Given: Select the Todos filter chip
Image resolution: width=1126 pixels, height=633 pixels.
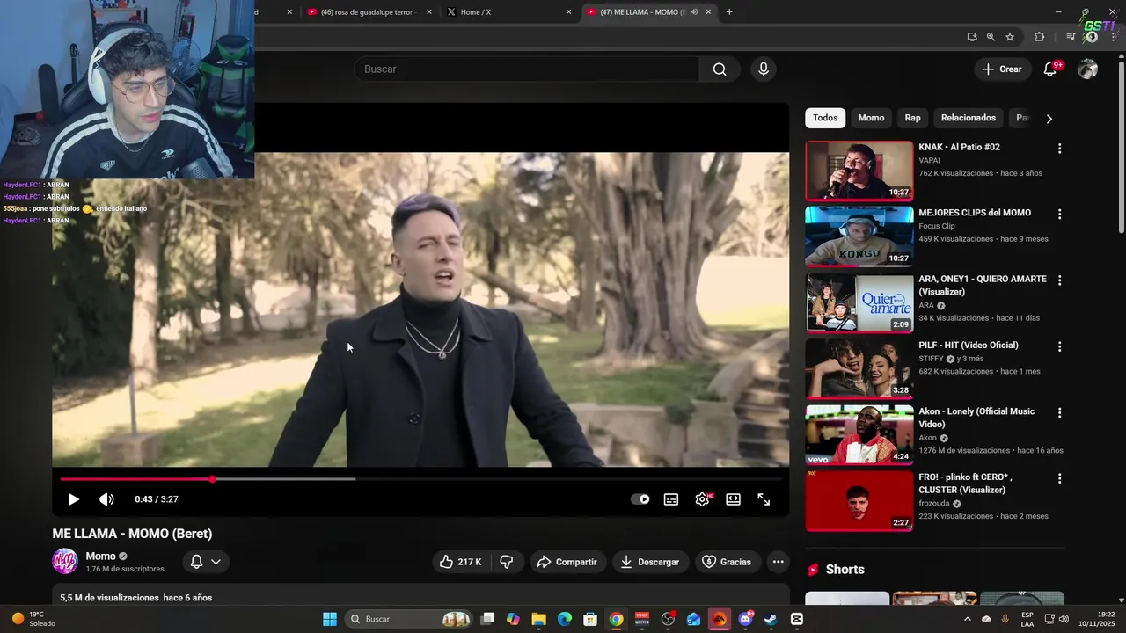Looking at the screenshot, I should click(x=825, y=118).
